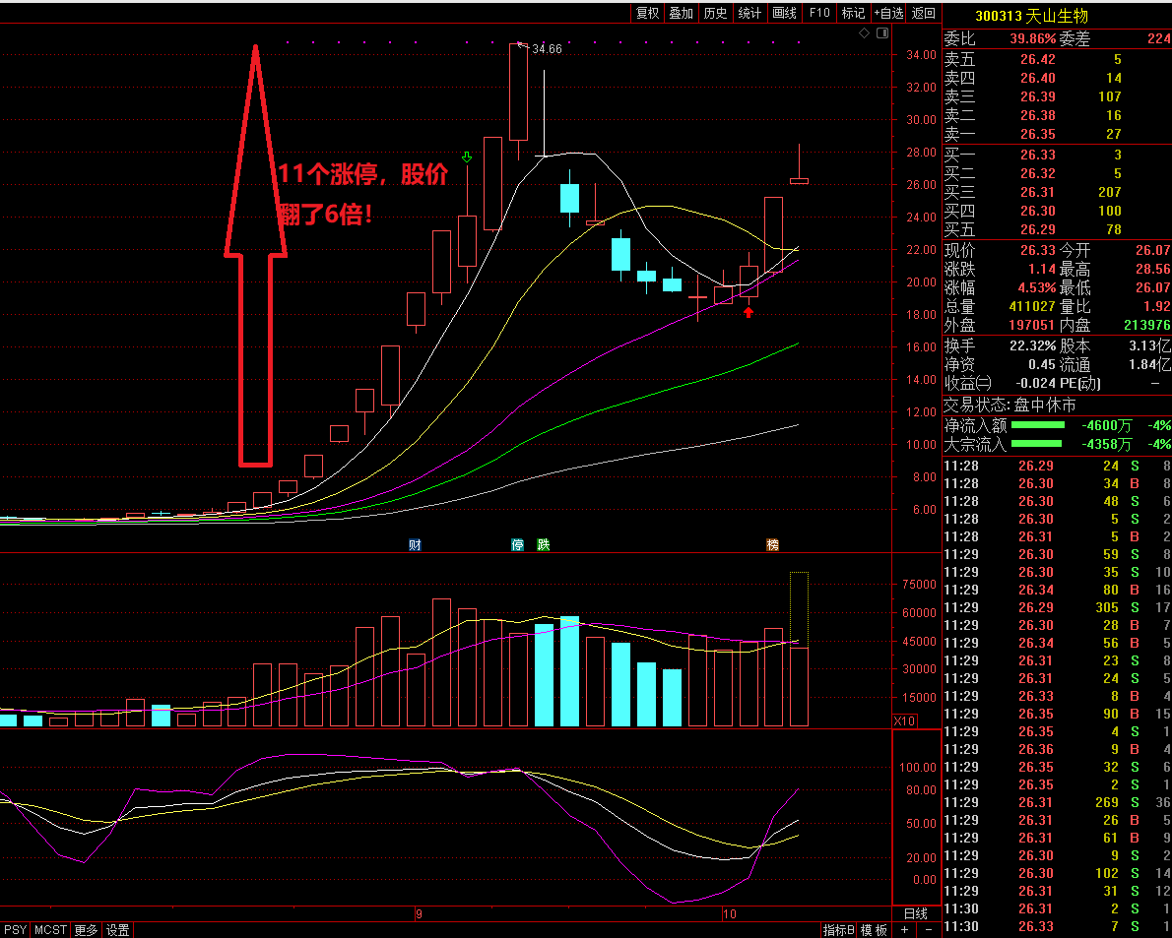The height and width of the screenshot is (938, 1172).
Task: Switch to the MCST indicator tab
Action: (x=50, y=930)
